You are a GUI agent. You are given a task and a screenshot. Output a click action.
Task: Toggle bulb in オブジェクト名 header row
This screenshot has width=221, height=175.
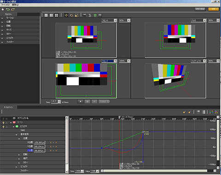tap(4, 118)
